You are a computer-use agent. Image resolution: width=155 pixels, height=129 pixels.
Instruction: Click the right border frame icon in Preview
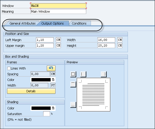point(104,74)
